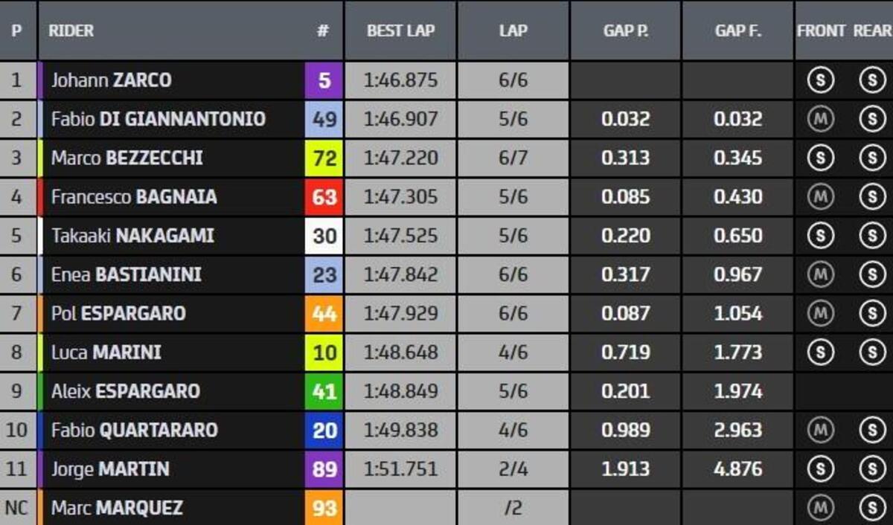Viewport: 893px width, 525px height.
Task: Open Aleix ESPARGARO rider entry
Action: pos(125,391)
